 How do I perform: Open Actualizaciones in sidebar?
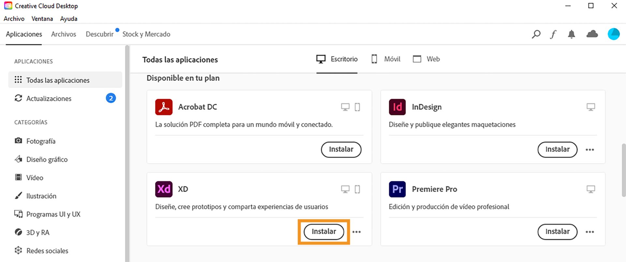point(65,98)
